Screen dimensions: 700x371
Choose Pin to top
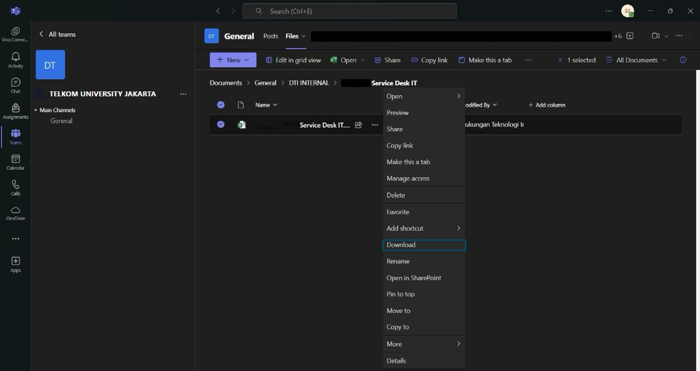click(x=424, y=294)
